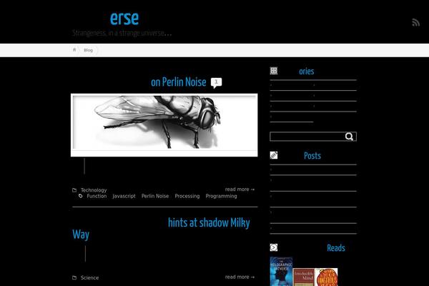The height and width of the screenshot is (286, 429).
Task: Open the Processing tag
Action: (187, 196)
